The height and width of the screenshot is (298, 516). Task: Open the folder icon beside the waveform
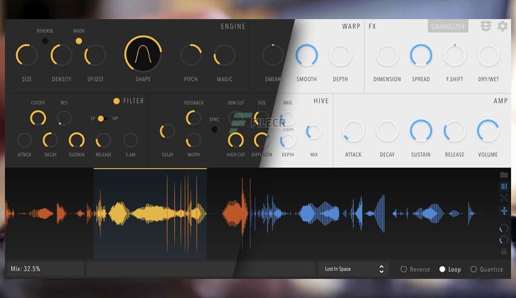(504, 175)
